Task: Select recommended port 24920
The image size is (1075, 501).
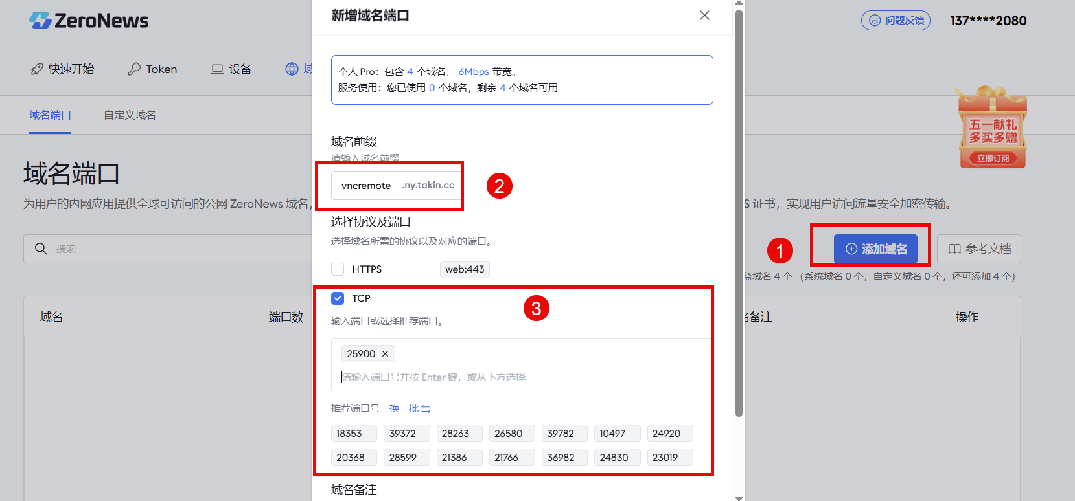Action: (x=670, y=434)
